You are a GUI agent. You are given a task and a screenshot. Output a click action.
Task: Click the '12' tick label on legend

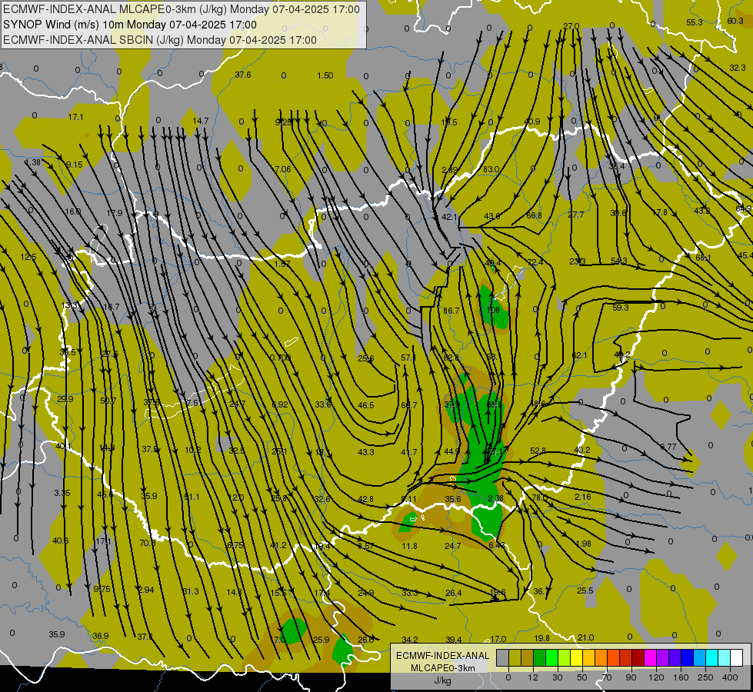(533, 677)
